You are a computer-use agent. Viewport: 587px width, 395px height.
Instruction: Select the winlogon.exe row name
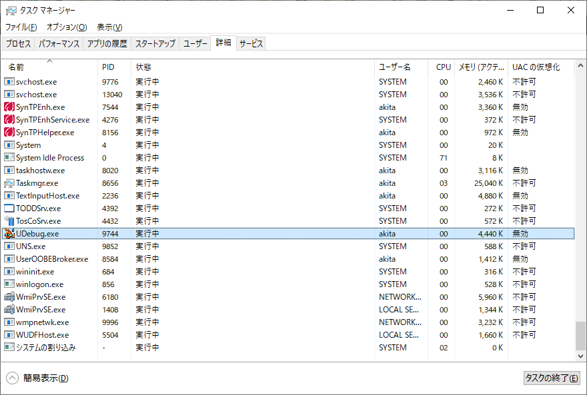click(x=39, y=284)
